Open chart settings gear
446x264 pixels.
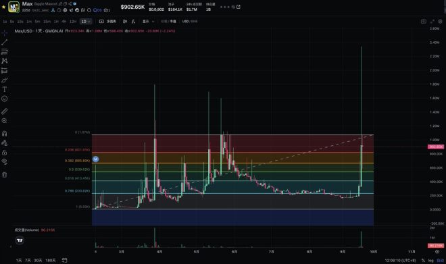[441, 22]
